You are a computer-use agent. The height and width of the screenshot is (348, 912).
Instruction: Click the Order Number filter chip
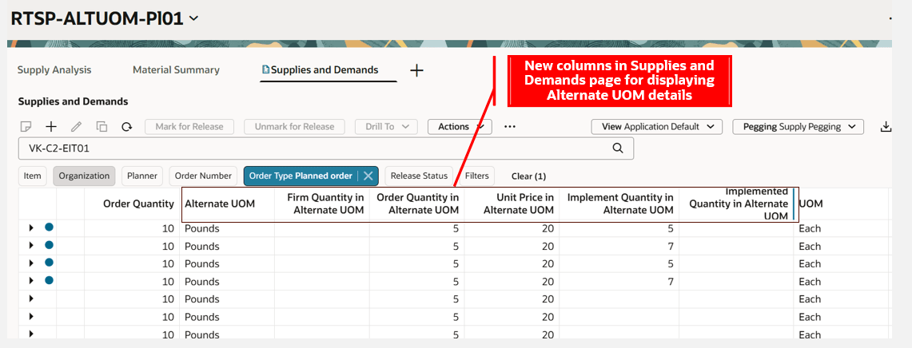pyautogui.click(x=204, y=176)
